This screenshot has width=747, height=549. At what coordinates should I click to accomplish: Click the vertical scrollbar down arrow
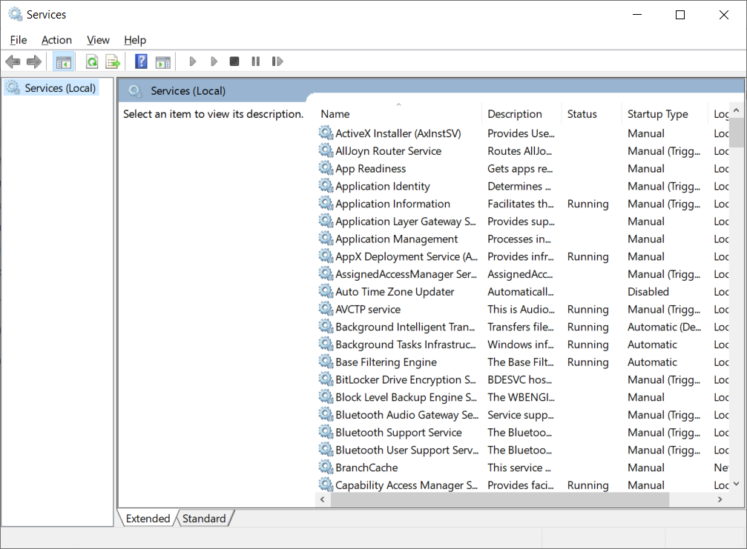[736, 484]
